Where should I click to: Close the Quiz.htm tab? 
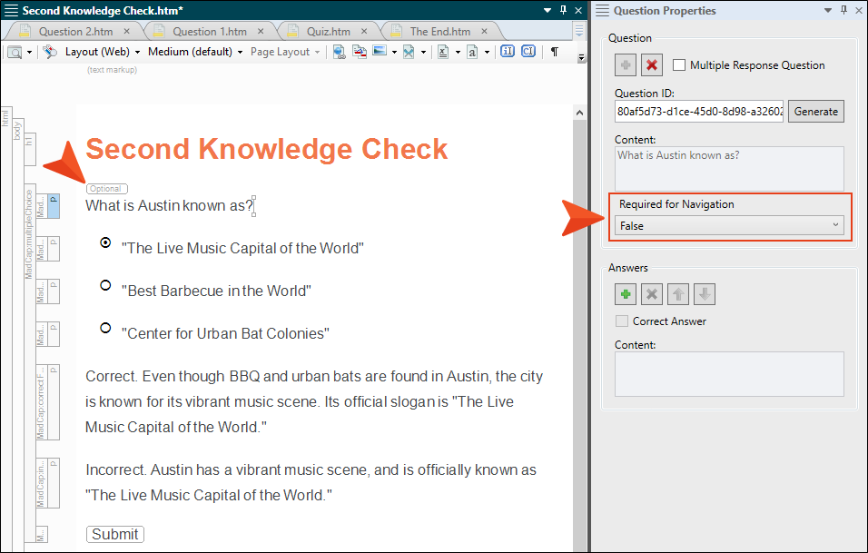(364, 32)
